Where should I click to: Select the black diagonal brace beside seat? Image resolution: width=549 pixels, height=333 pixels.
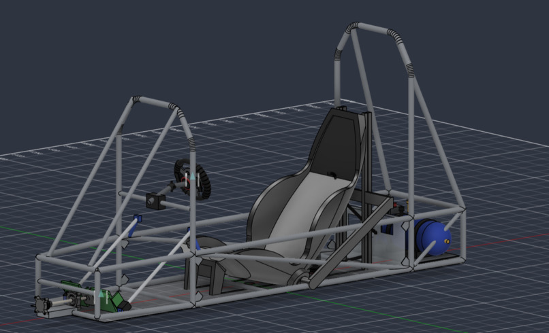[x=351, y=243]
